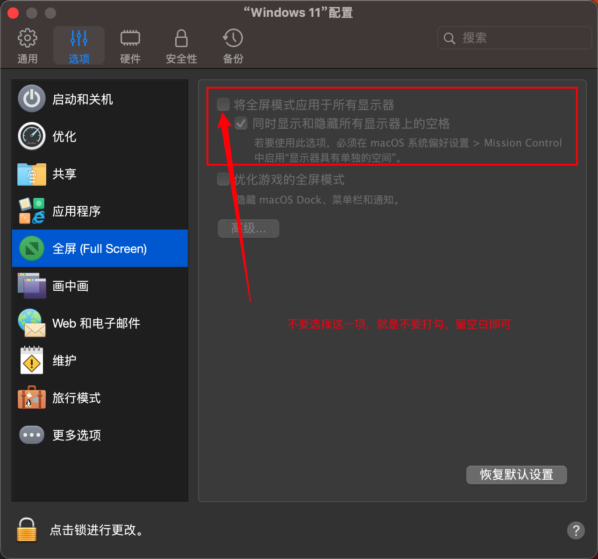The image size is (598, 559).
Task: Click the globe and envelope icon
Action: point(32,323)
